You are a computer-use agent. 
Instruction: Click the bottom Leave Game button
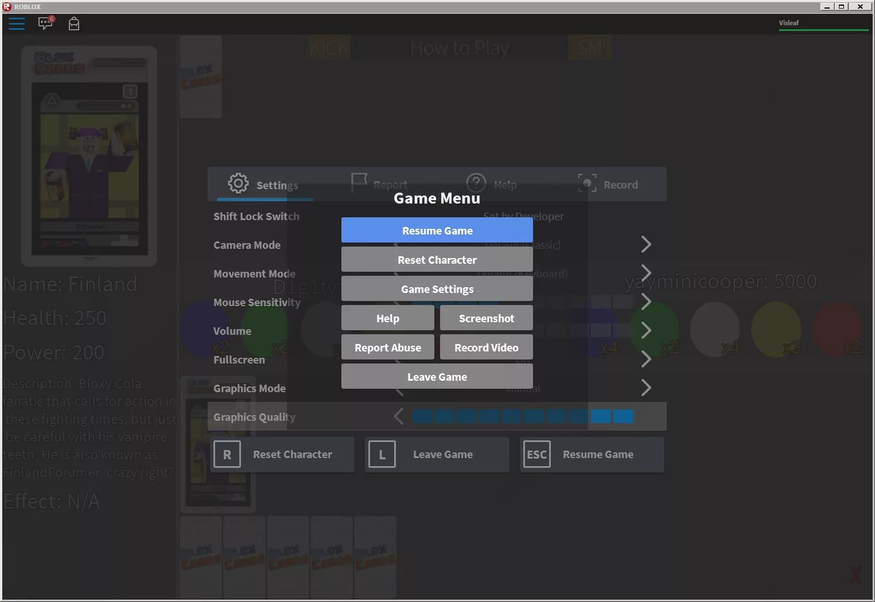point(437,455)
